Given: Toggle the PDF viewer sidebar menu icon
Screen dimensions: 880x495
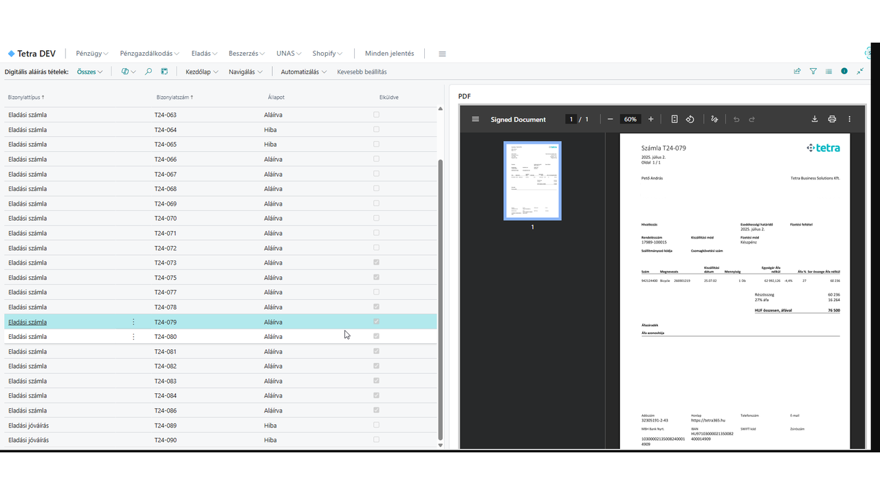Looking at the screenshot, I should pyautogui.click(x=475, y=119).
